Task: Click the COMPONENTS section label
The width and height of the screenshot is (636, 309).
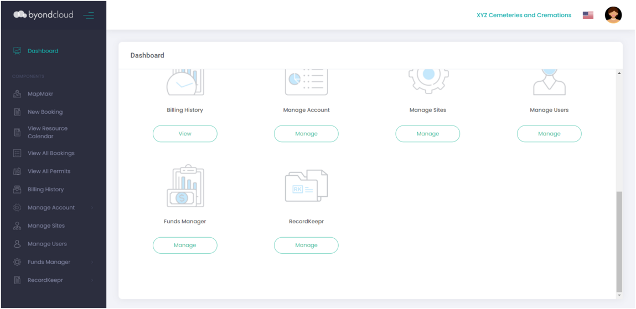Action: point(28,76)
